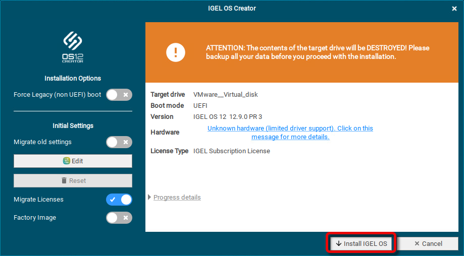Select the VMware__Virtual_disk target drive text
The image size is (464, 256).
pos(226,94)
